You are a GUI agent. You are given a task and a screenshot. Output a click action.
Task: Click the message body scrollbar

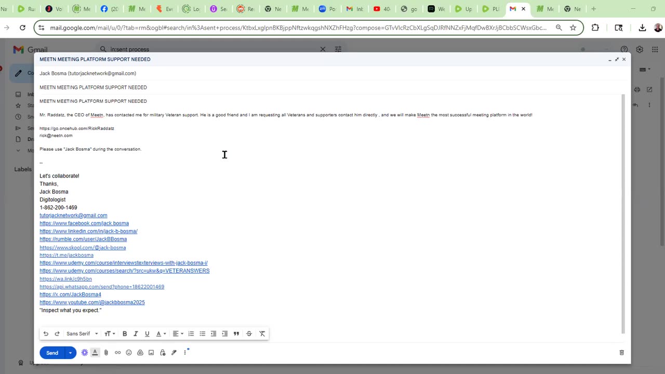[x=623, y=214]
